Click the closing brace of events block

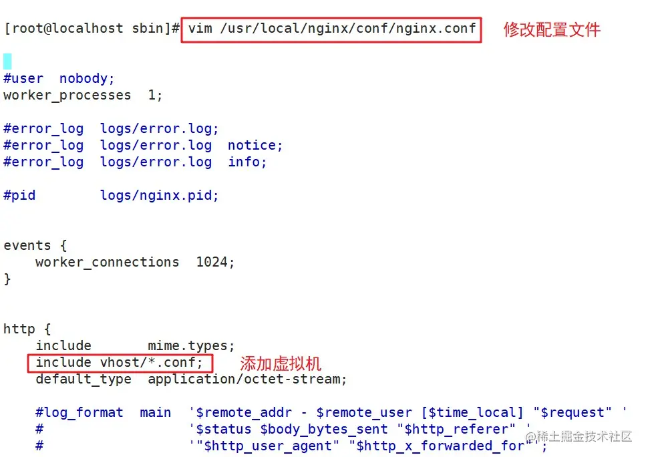coord(7,279)
